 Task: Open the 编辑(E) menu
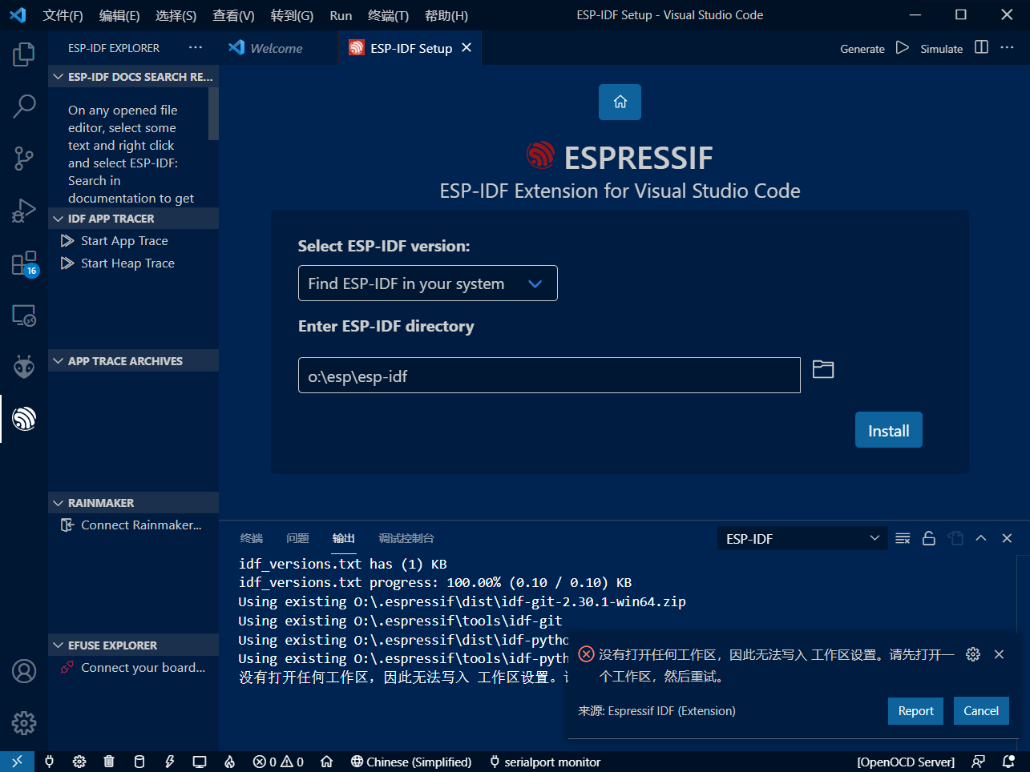[119, 15]
